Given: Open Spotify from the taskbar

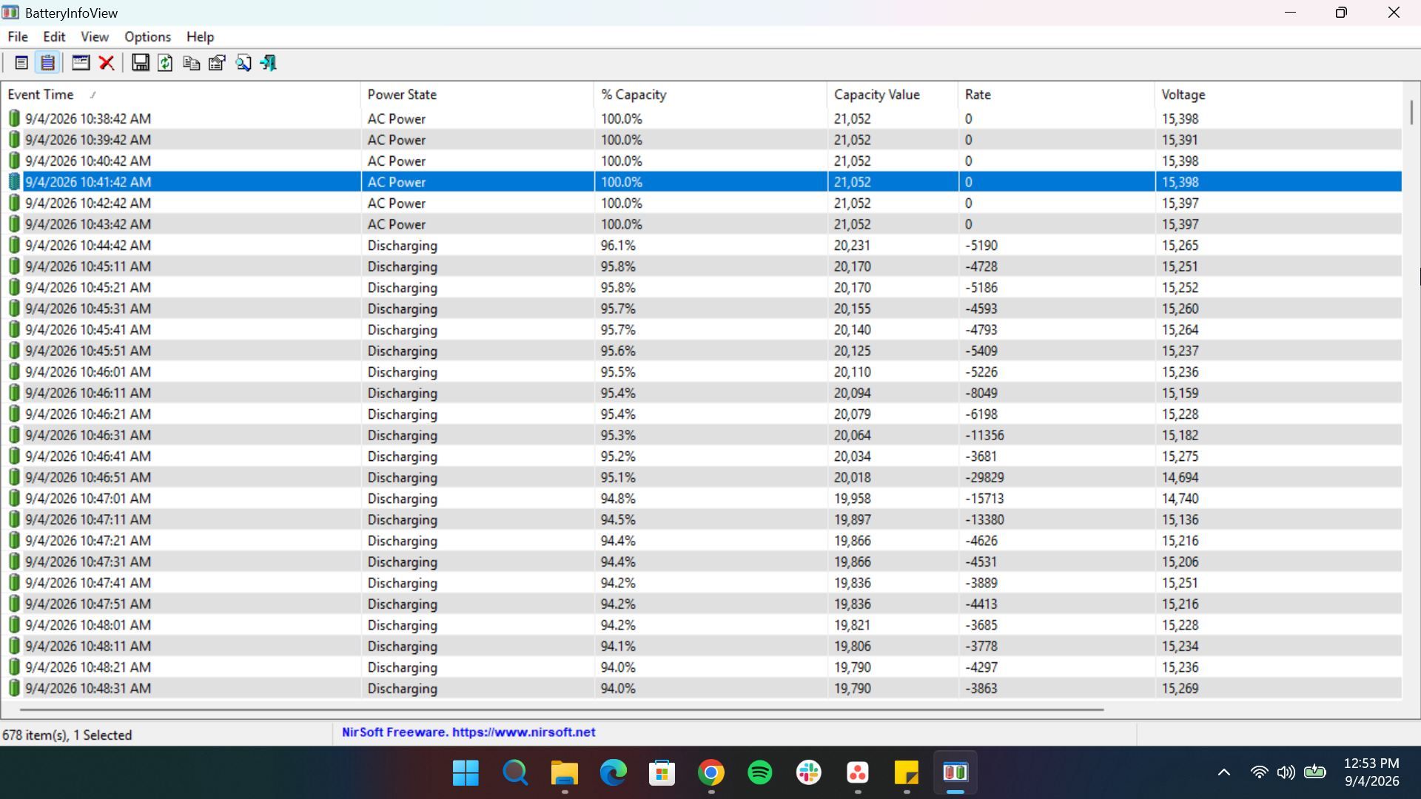Looking at the screenshot, I should point(760,773).
